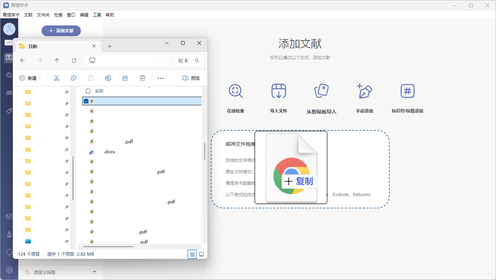Open the sparkle AI icon in the sidebar

[9, 111]
